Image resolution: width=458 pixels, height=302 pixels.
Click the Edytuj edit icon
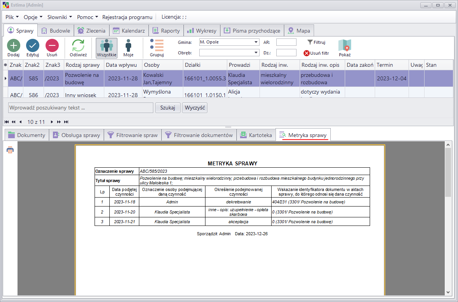(x=33, y=48)
